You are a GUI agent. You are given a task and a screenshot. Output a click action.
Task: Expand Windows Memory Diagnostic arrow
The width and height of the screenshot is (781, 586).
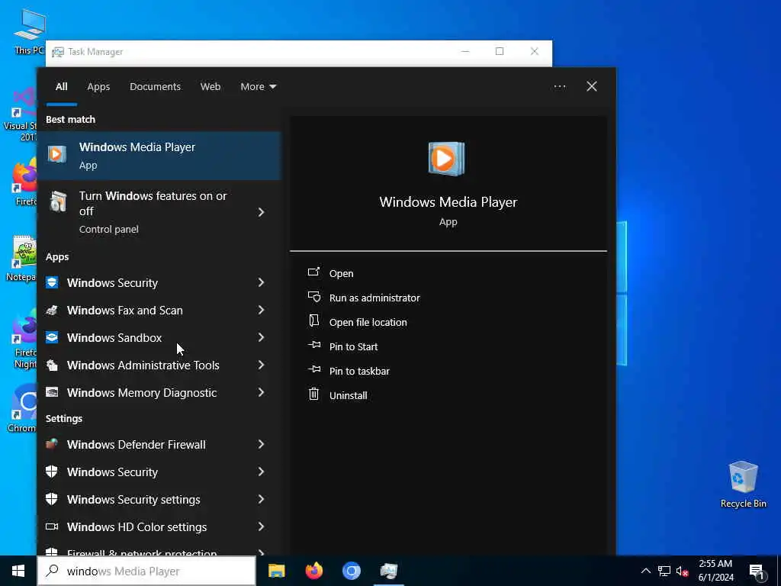pos(261,393)
